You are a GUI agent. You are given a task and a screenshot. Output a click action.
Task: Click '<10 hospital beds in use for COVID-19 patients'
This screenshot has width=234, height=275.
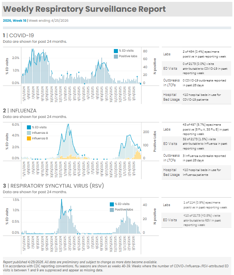[x=202, y=97]
